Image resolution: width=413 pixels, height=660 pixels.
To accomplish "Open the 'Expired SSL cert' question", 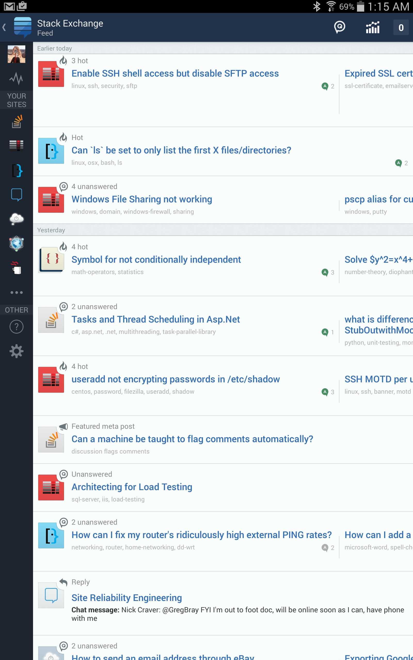I will click(379, 73).
